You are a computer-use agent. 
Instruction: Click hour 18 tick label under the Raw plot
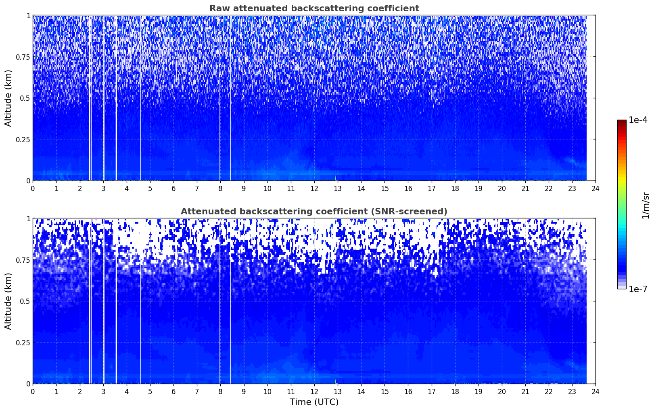tap(455, 188)
